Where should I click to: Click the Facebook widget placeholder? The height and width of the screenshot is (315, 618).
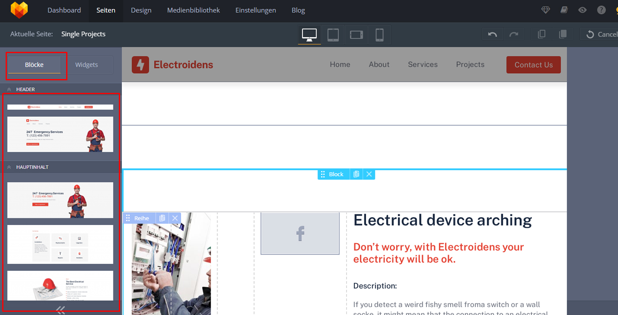pyautogui.click(x=300, y=233)
